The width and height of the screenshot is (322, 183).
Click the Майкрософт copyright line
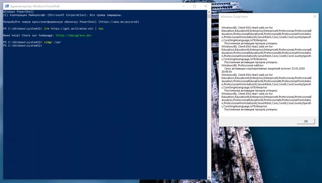(x=62, y=15)
